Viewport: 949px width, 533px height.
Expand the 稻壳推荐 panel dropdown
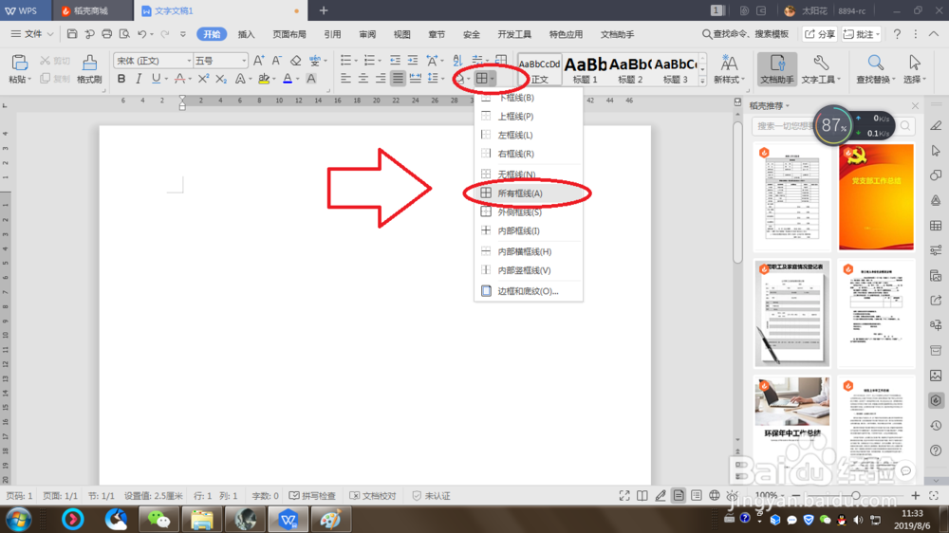pyautogui.click(x=788, y=106)
